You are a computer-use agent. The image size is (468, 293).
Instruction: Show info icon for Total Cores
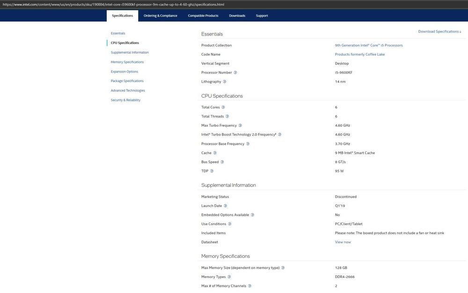point(223,107)
